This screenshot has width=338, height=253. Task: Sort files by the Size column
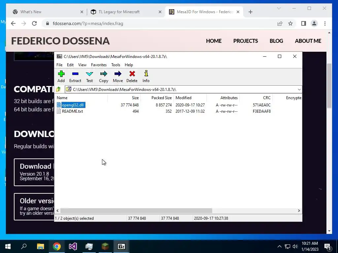(x=124, y=98)
